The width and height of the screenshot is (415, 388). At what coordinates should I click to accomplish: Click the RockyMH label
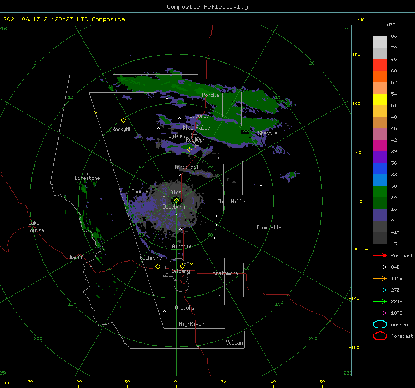pos(122,129)
